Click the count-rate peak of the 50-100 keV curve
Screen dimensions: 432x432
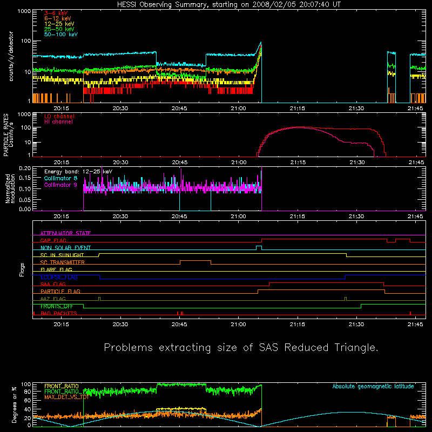click(x=261, y=43)
